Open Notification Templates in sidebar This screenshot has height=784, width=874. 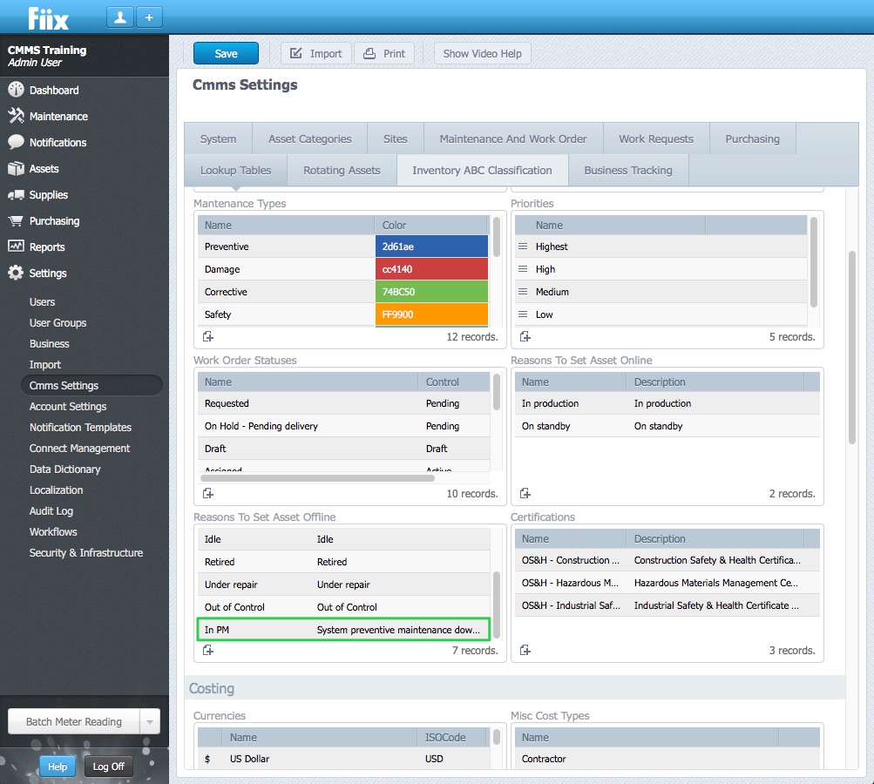coord(80,428)
